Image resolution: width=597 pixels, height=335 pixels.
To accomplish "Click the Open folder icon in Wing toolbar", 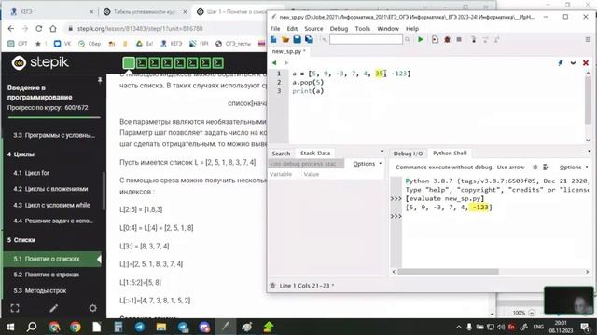I will [285, 39].
